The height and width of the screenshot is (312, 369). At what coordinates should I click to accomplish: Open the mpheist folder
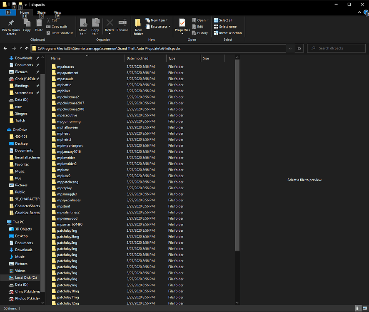(x=63, y=133)
